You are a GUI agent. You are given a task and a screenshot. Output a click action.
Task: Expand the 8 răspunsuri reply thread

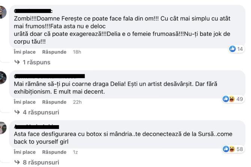pos(40,162)
